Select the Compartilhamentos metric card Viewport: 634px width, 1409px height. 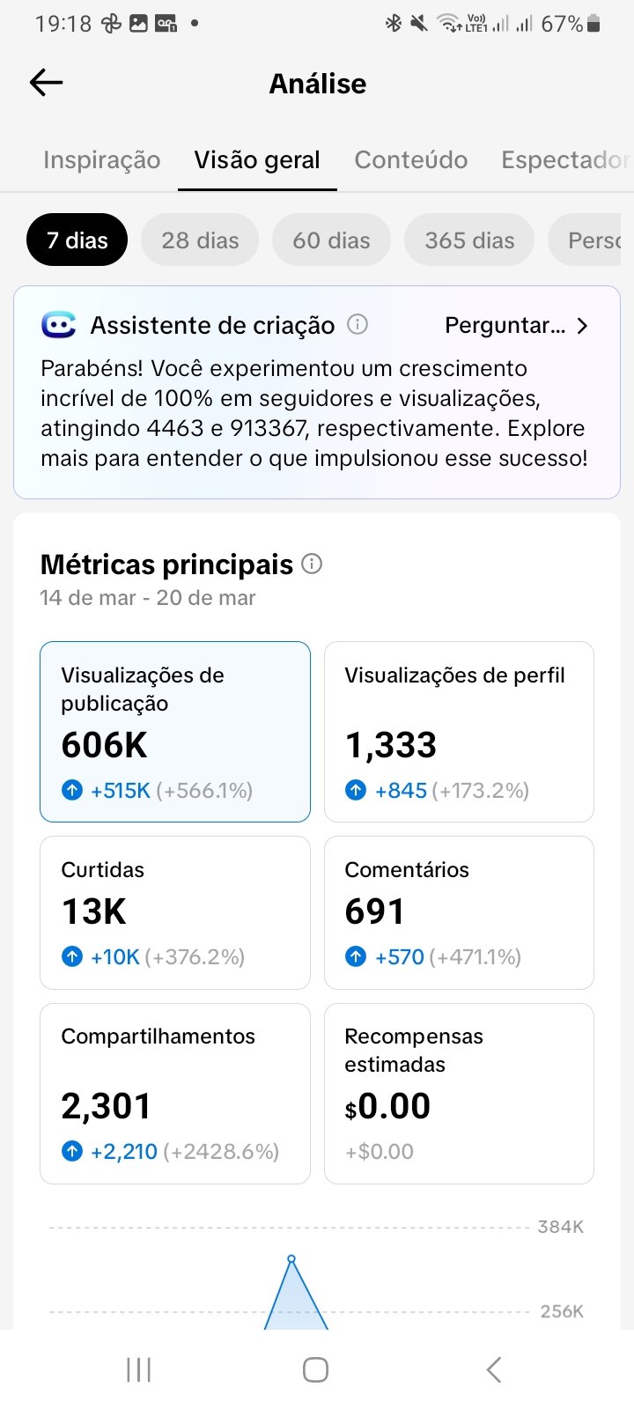tap(175, 1093)
